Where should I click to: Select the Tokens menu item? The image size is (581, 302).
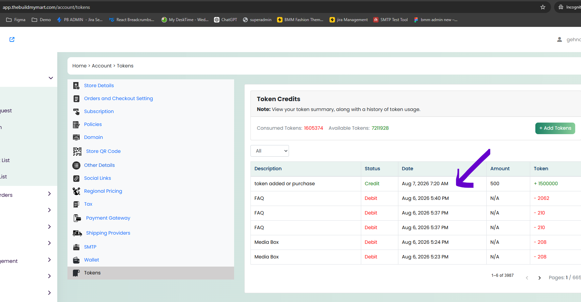pos(151,273)
